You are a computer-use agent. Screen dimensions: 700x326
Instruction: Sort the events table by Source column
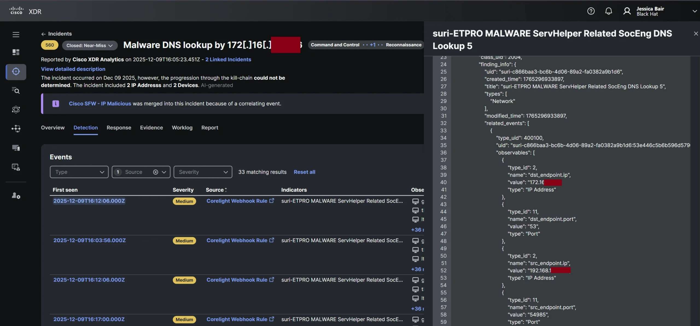pyautogui.click(x=216, y=190)
